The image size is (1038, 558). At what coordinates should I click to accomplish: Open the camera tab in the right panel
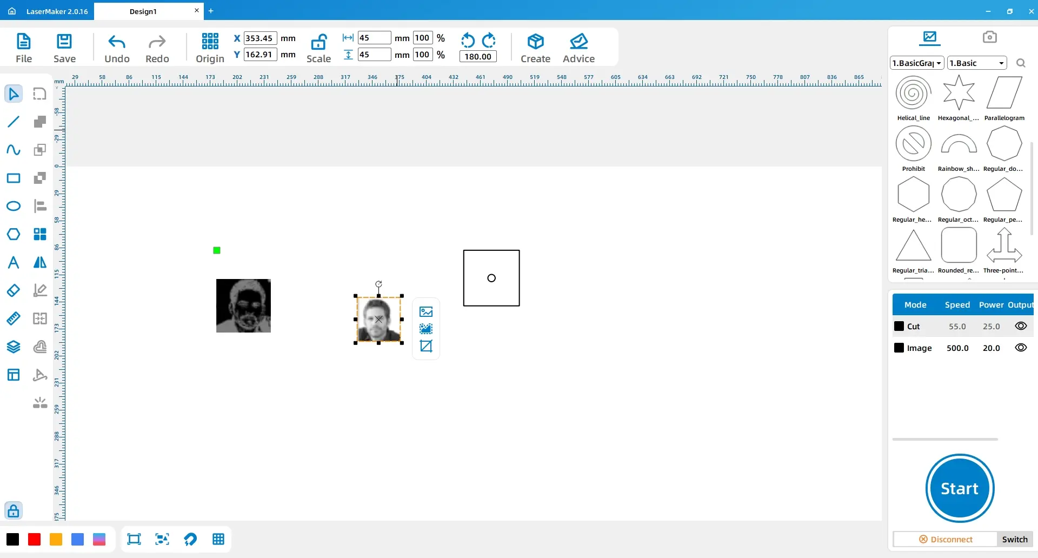pos(989,37)
